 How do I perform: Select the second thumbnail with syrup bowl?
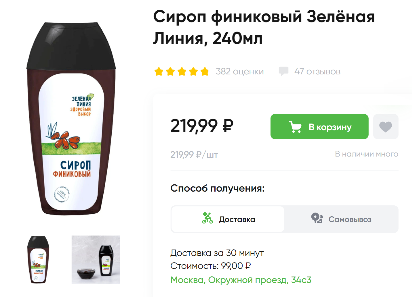point(96,260)
